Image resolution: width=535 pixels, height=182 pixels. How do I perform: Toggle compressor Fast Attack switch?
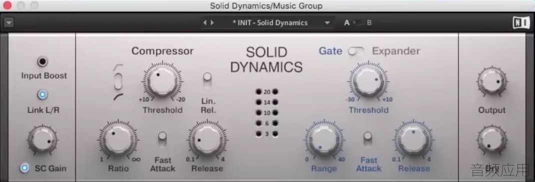pos(162,140)
